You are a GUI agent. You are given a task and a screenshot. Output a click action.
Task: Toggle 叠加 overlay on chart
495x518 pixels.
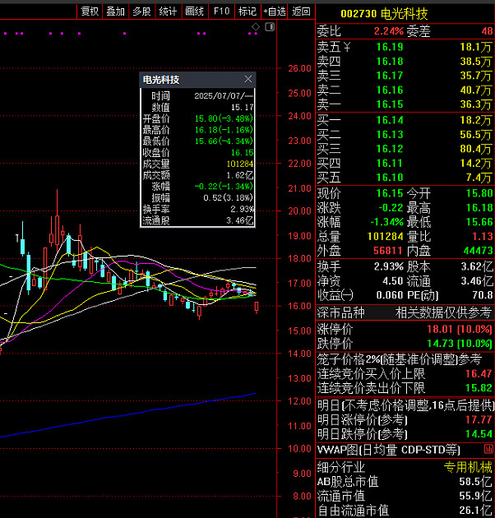click(x=115, y=12)
